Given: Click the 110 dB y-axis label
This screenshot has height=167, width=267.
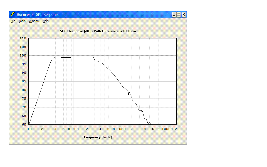Looking at the screenshot, I should 23,38.
